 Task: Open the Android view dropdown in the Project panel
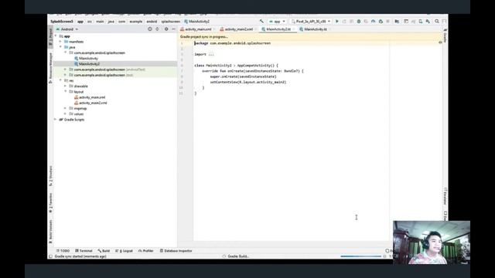pyautogui.click(x=67, y=29)
